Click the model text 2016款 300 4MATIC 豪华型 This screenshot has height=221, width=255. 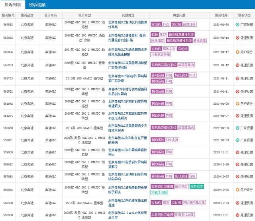pos(84,203)
